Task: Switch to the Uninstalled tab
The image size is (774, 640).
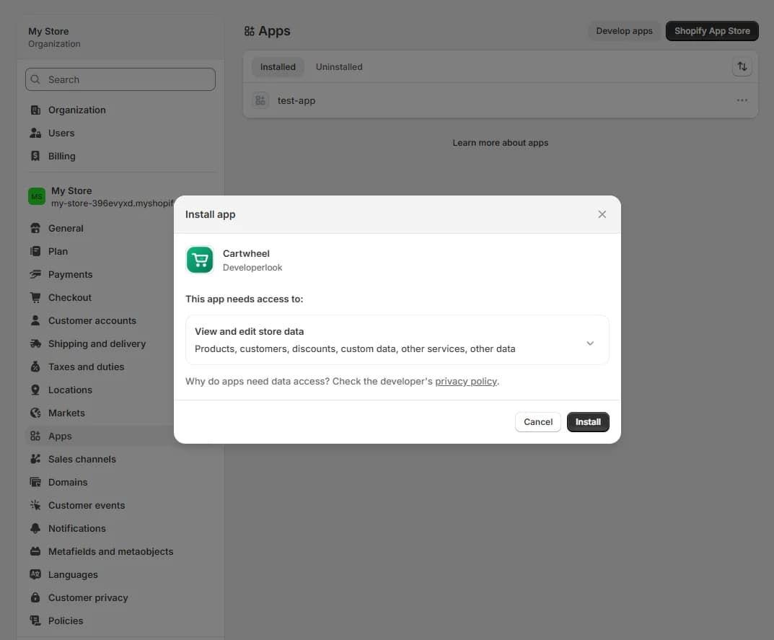Action: [x=339, y=66]
